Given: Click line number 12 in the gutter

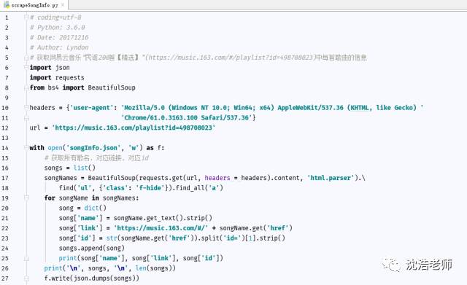Looking at the screenshot, I should coord(5,128).
